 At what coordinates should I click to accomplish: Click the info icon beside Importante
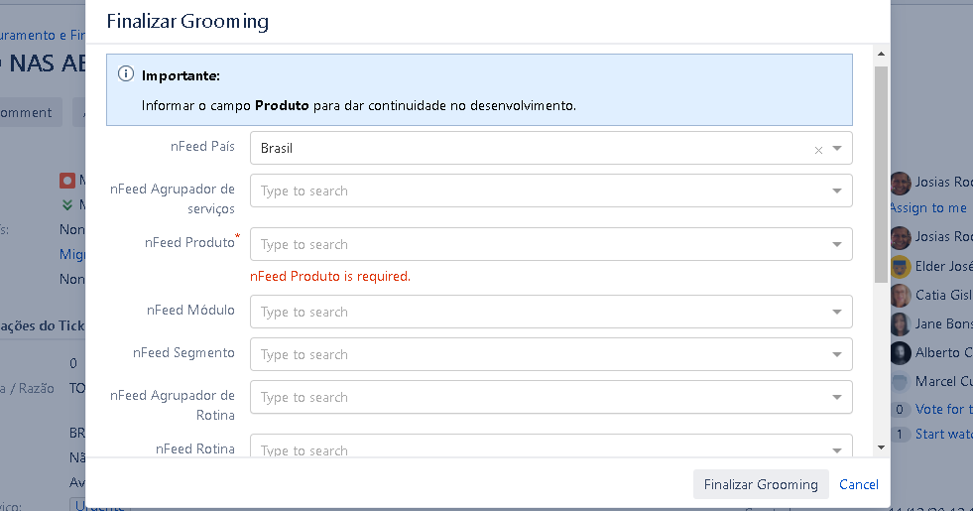[x=126, y=74]
